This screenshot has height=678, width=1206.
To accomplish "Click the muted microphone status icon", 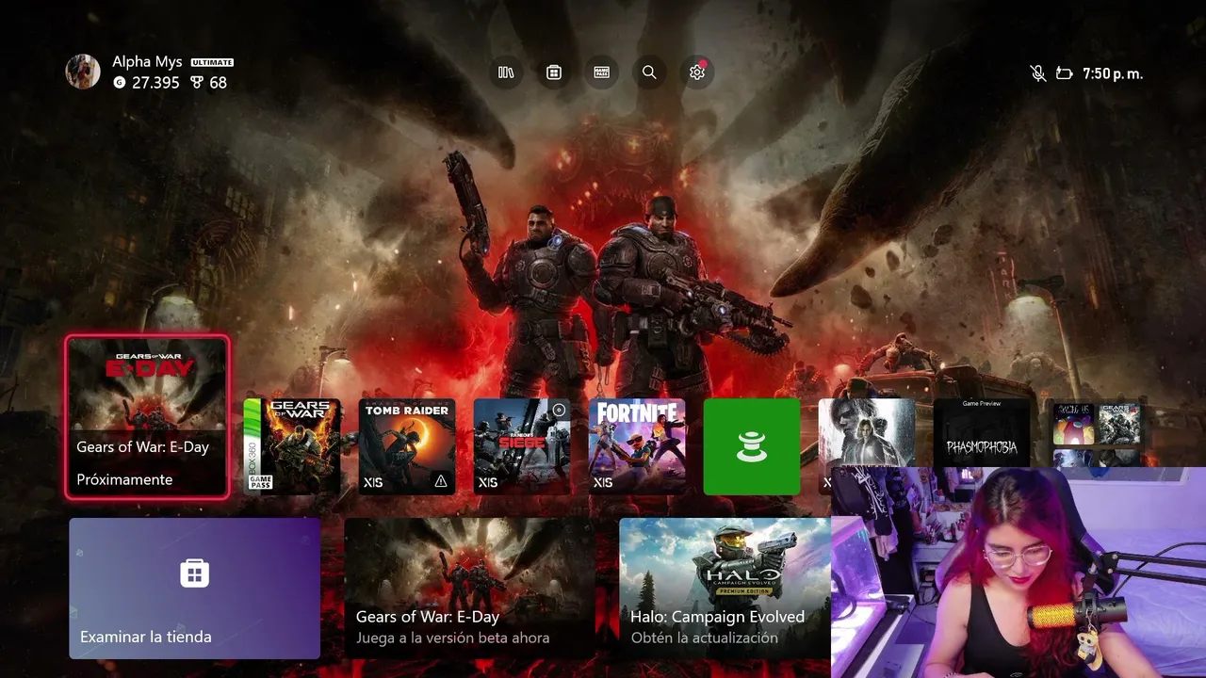I will click(x=1038, y=73).
